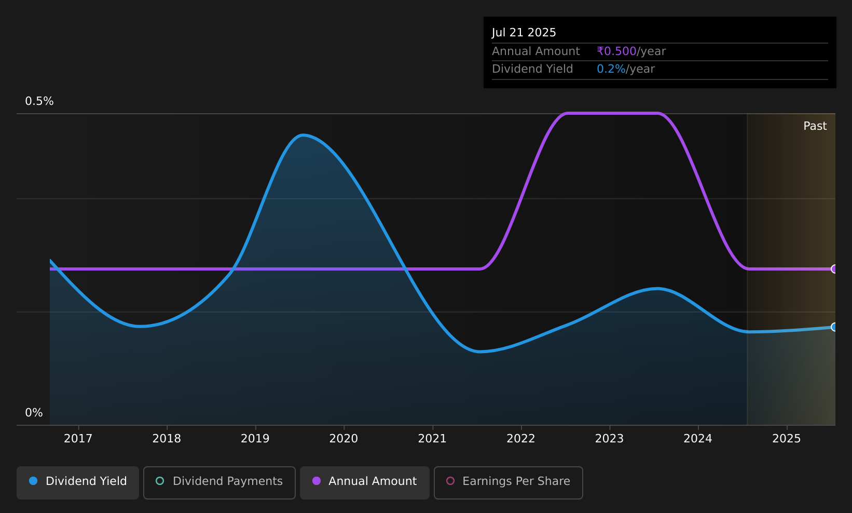Image resolution: width=852 pixels, height=513 pixels.
Task: Click the Past region label
Action: point(815,126)
